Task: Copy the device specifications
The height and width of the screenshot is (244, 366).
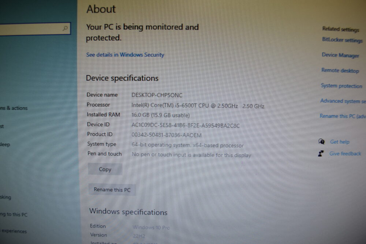Action: (x=105, y=169)
